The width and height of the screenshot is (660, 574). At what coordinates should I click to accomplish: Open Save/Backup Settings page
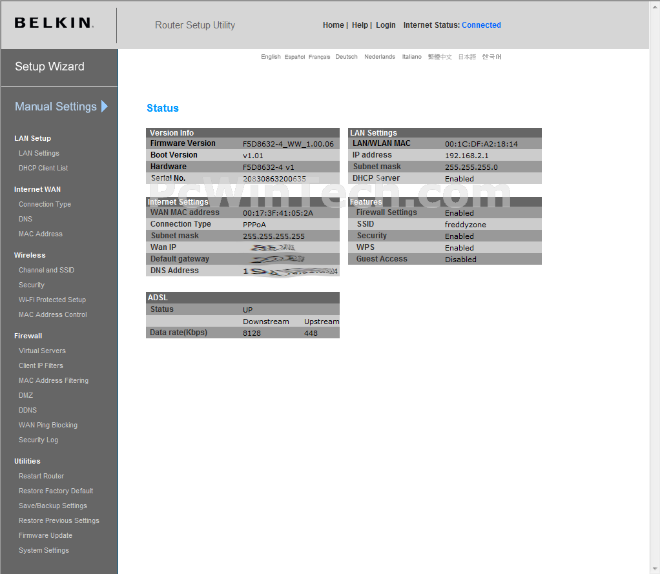(52, 506)
